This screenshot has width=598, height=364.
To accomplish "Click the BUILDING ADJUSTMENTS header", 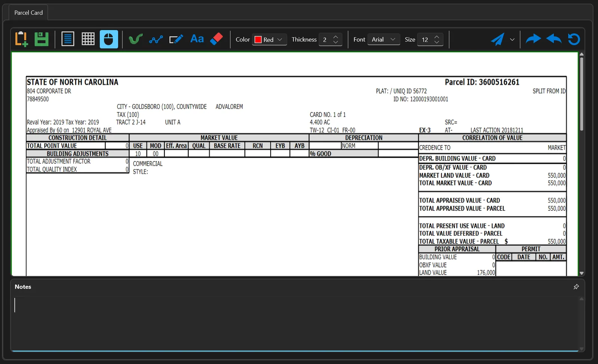I will click(x=78, y=154).
